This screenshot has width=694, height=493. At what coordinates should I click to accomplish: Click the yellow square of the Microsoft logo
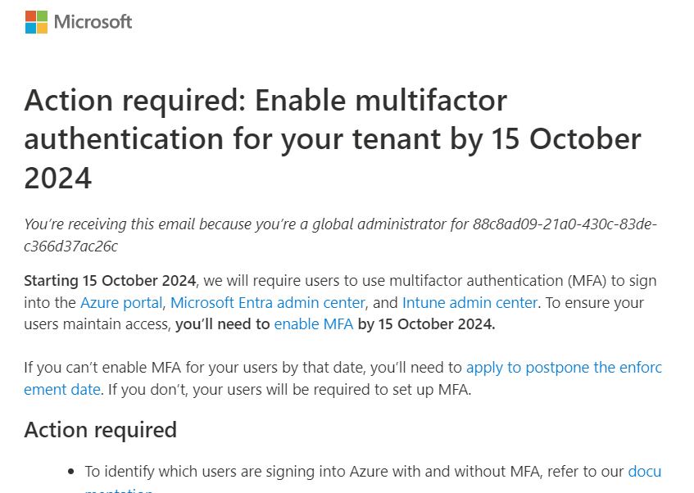(42, 28)
